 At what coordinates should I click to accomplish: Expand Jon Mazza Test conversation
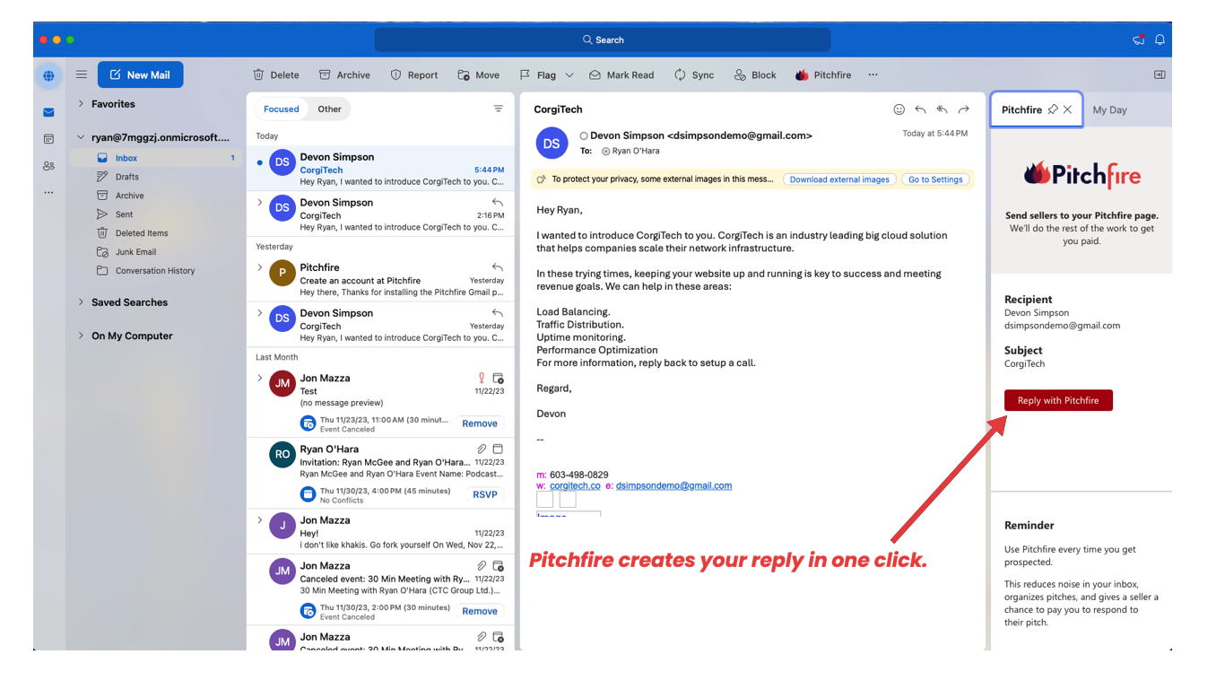point(260,379)
